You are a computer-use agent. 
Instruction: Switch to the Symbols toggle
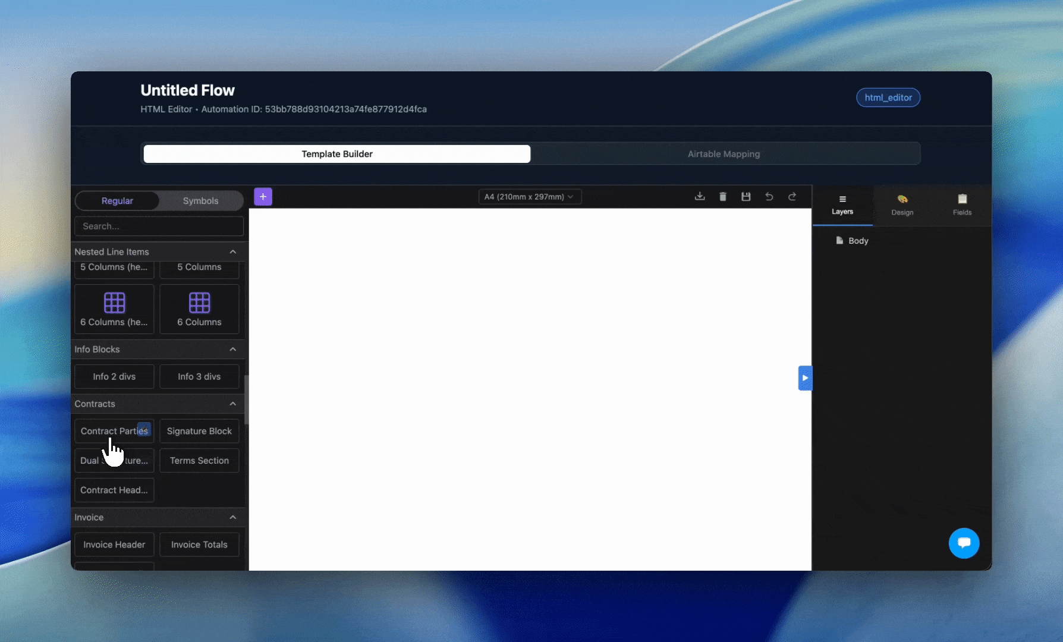pos(200,201)
